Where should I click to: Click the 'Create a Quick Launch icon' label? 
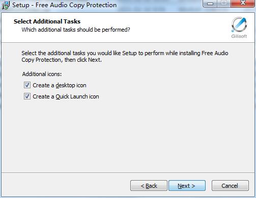click(66, 96)
